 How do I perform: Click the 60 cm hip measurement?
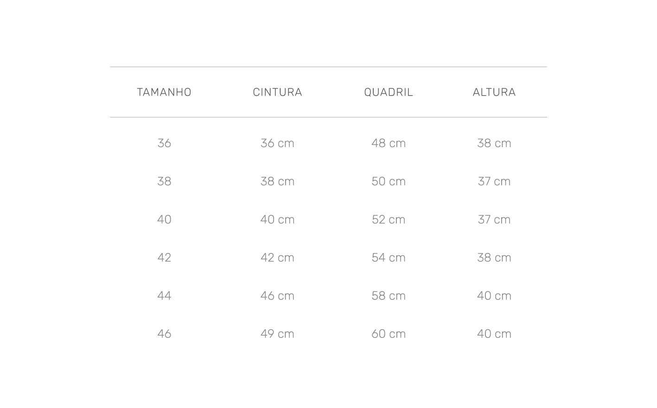pos(389,333)
